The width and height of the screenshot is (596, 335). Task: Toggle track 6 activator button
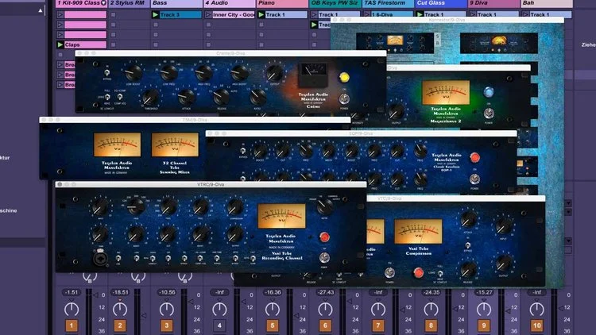click(325, 325)
